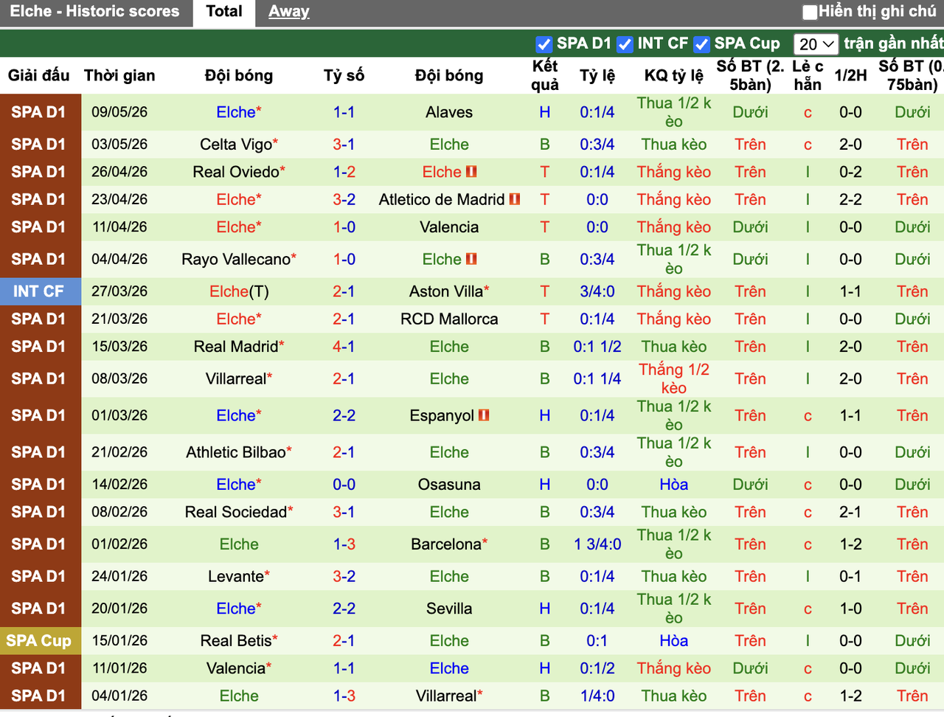Screen dimensions: 944x717
Task: Click the 'Tỷ số' column header
Action: [344, 75]
